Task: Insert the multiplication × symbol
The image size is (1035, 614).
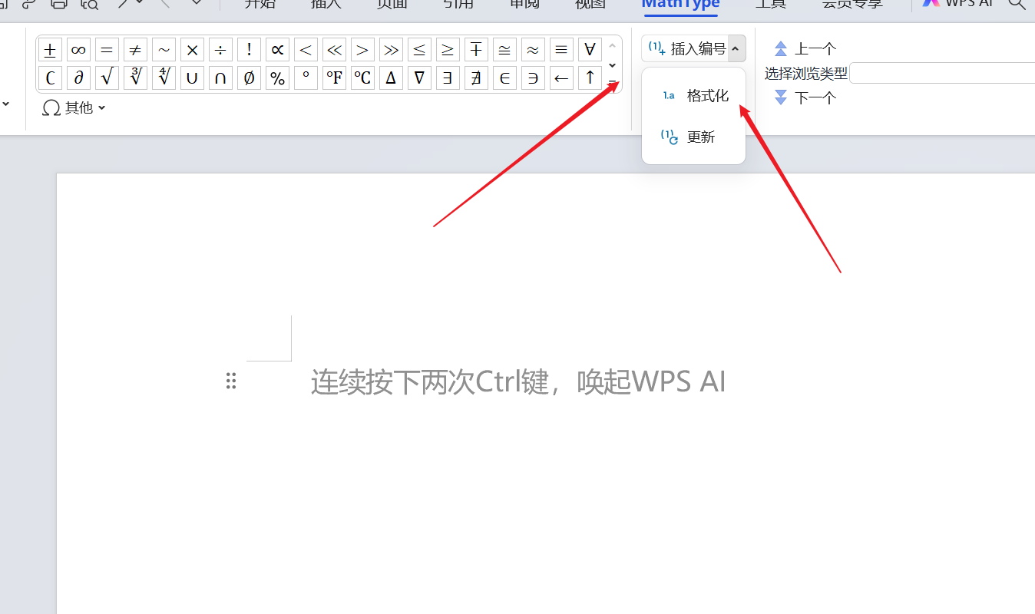Action: click(x=192, y=50)
